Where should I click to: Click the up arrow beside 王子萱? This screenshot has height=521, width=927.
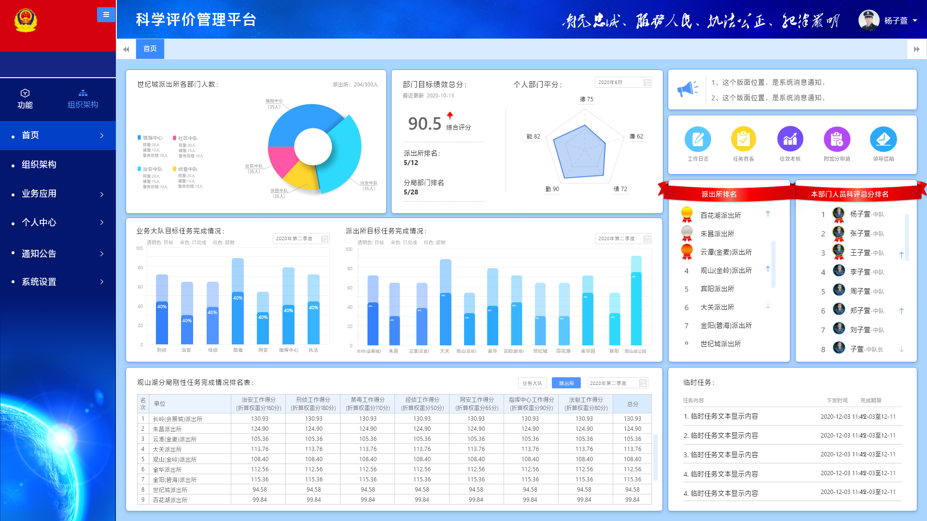point(901,255)
